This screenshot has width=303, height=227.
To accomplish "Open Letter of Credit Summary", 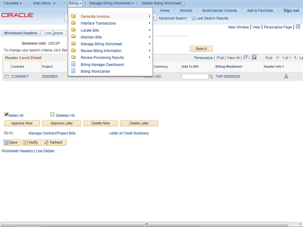I will click(129, 133).
